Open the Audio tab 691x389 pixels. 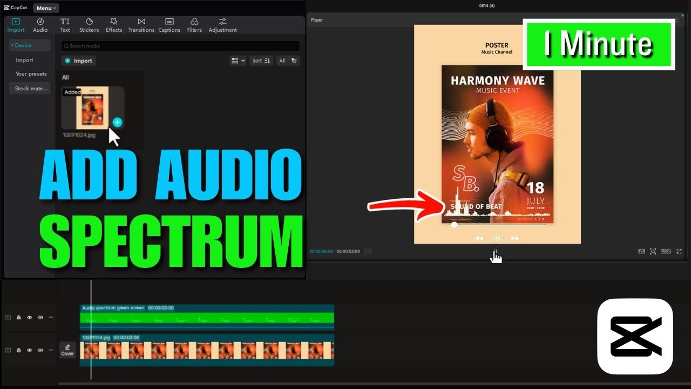[40, 25]
